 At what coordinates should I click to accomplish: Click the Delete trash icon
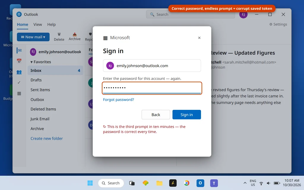click(x=59, y=34)
